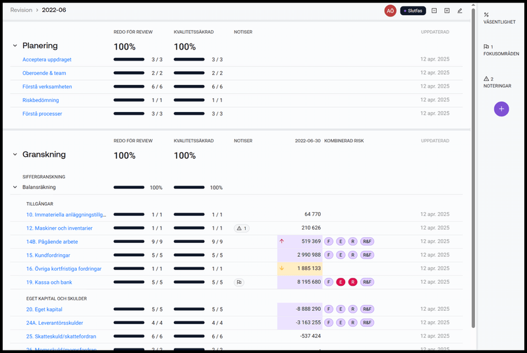Click E risk chip on Pågående arbete row
527x353 pixels.
[341, 242]
